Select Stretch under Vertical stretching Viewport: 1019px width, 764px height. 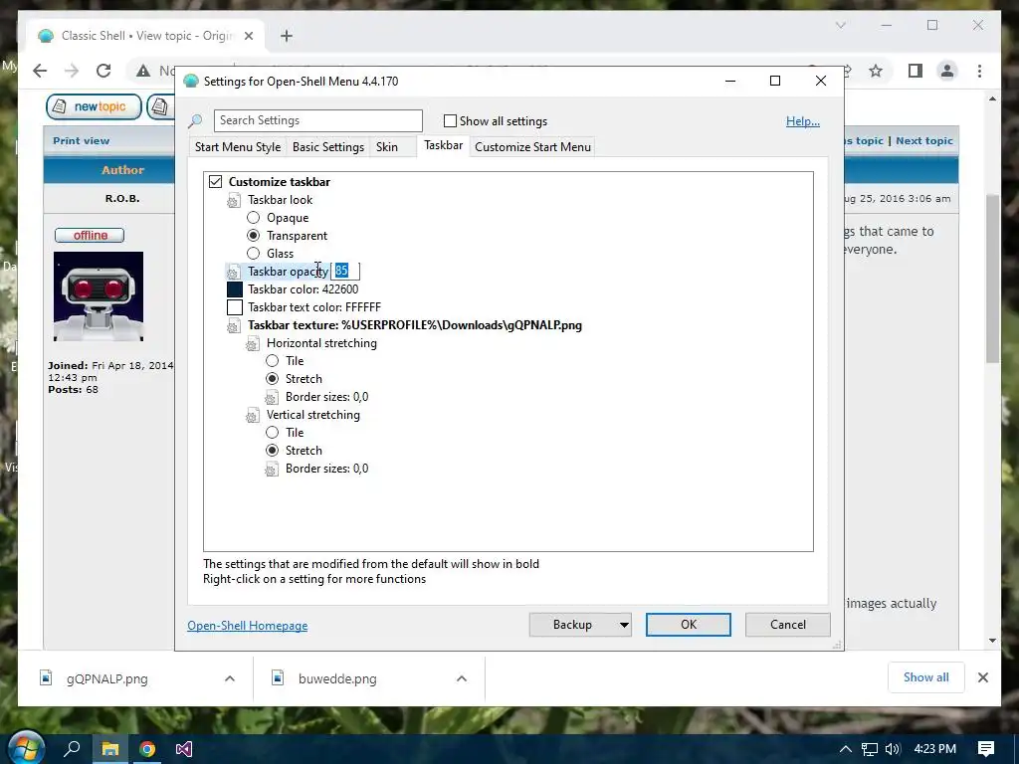coord(272,451)
